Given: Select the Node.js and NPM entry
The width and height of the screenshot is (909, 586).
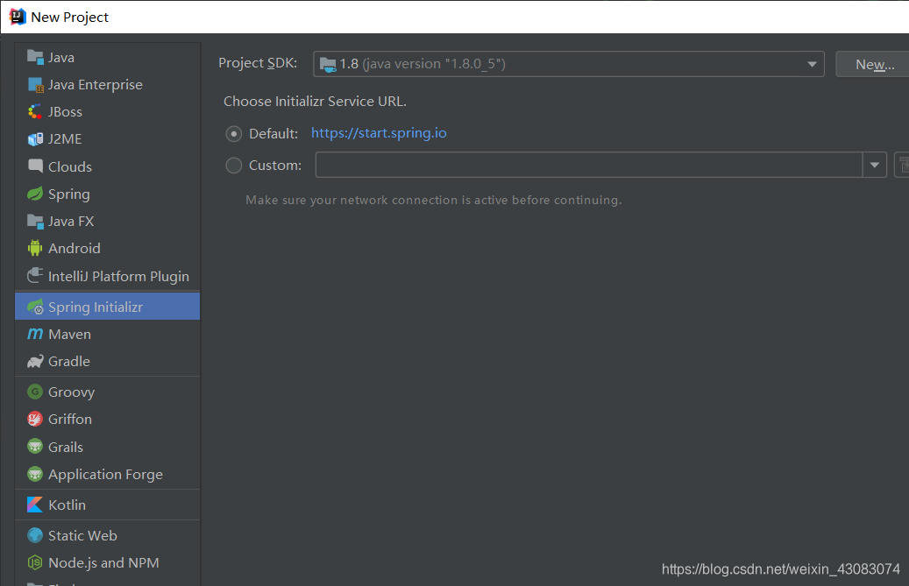Looking at the screenshot, I should coord(108,562).
